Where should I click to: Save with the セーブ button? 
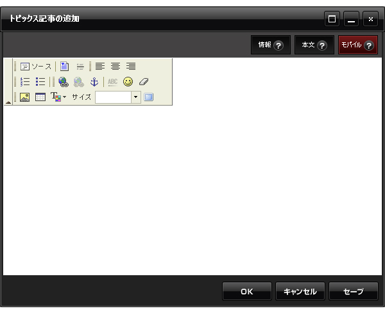[x=354, y=291]
